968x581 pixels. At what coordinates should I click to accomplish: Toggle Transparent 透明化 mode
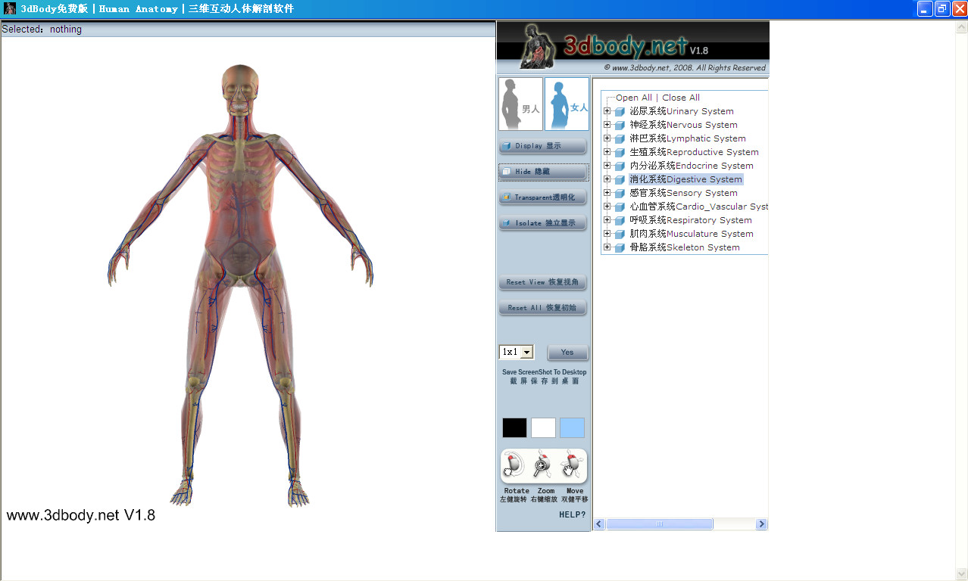[542, 197]
